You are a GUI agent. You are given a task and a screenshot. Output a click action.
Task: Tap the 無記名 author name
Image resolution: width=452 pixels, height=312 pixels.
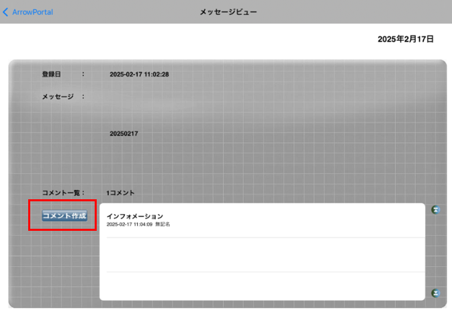click(163, 225)
